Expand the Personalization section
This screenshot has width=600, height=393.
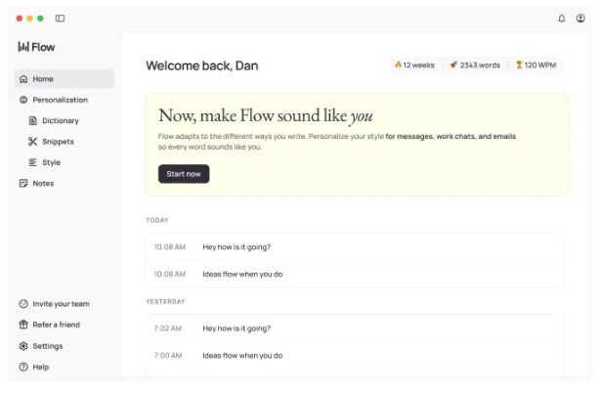60,100
